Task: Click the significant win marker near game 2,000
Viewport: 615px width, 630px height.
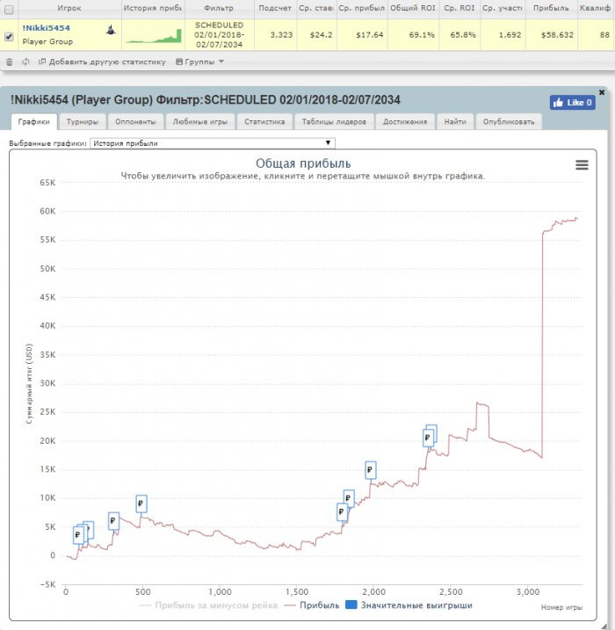Action: 371,470
